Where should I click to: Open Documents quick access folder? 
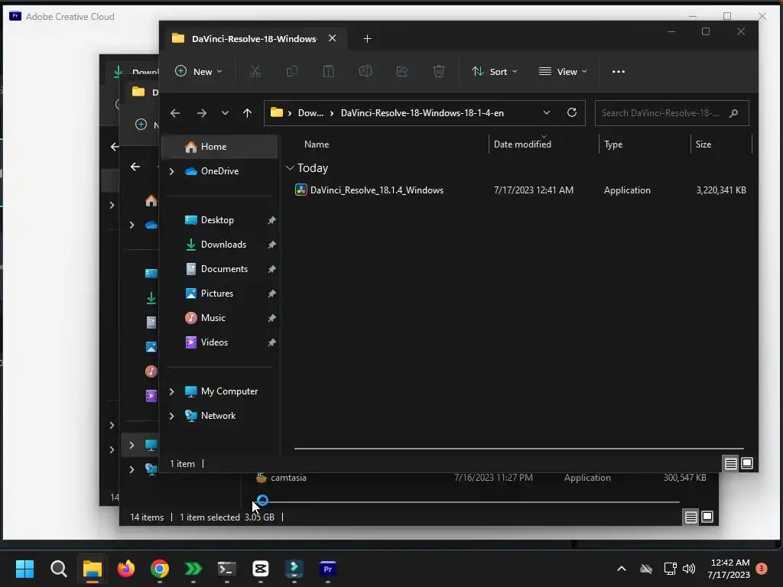click(x=224, y=269)
